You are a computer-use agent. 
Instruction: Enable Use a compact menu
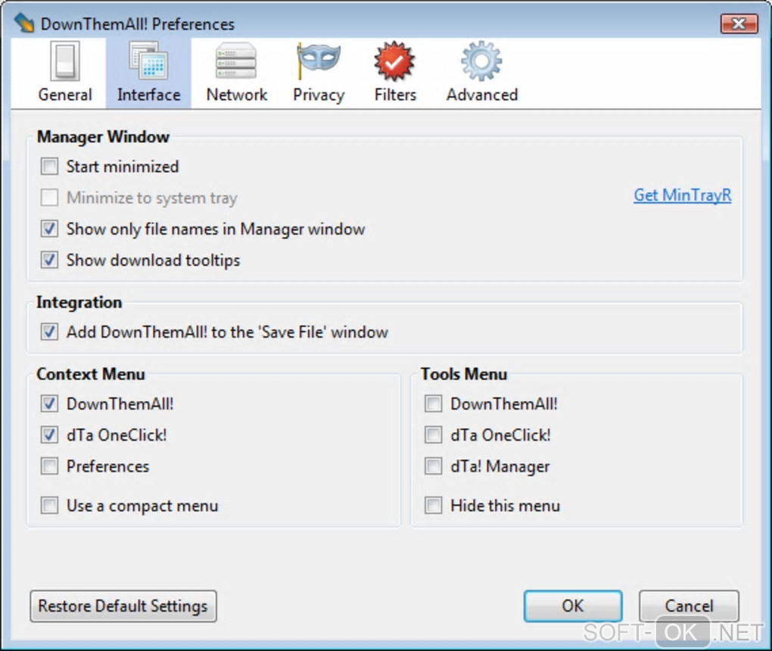point(49,505)
